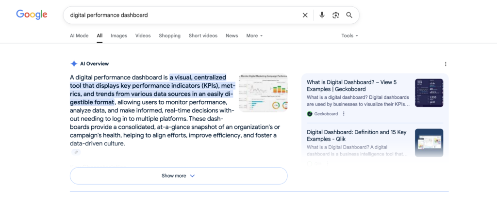Start voice search with microphone icon

[x=321, y=15]
